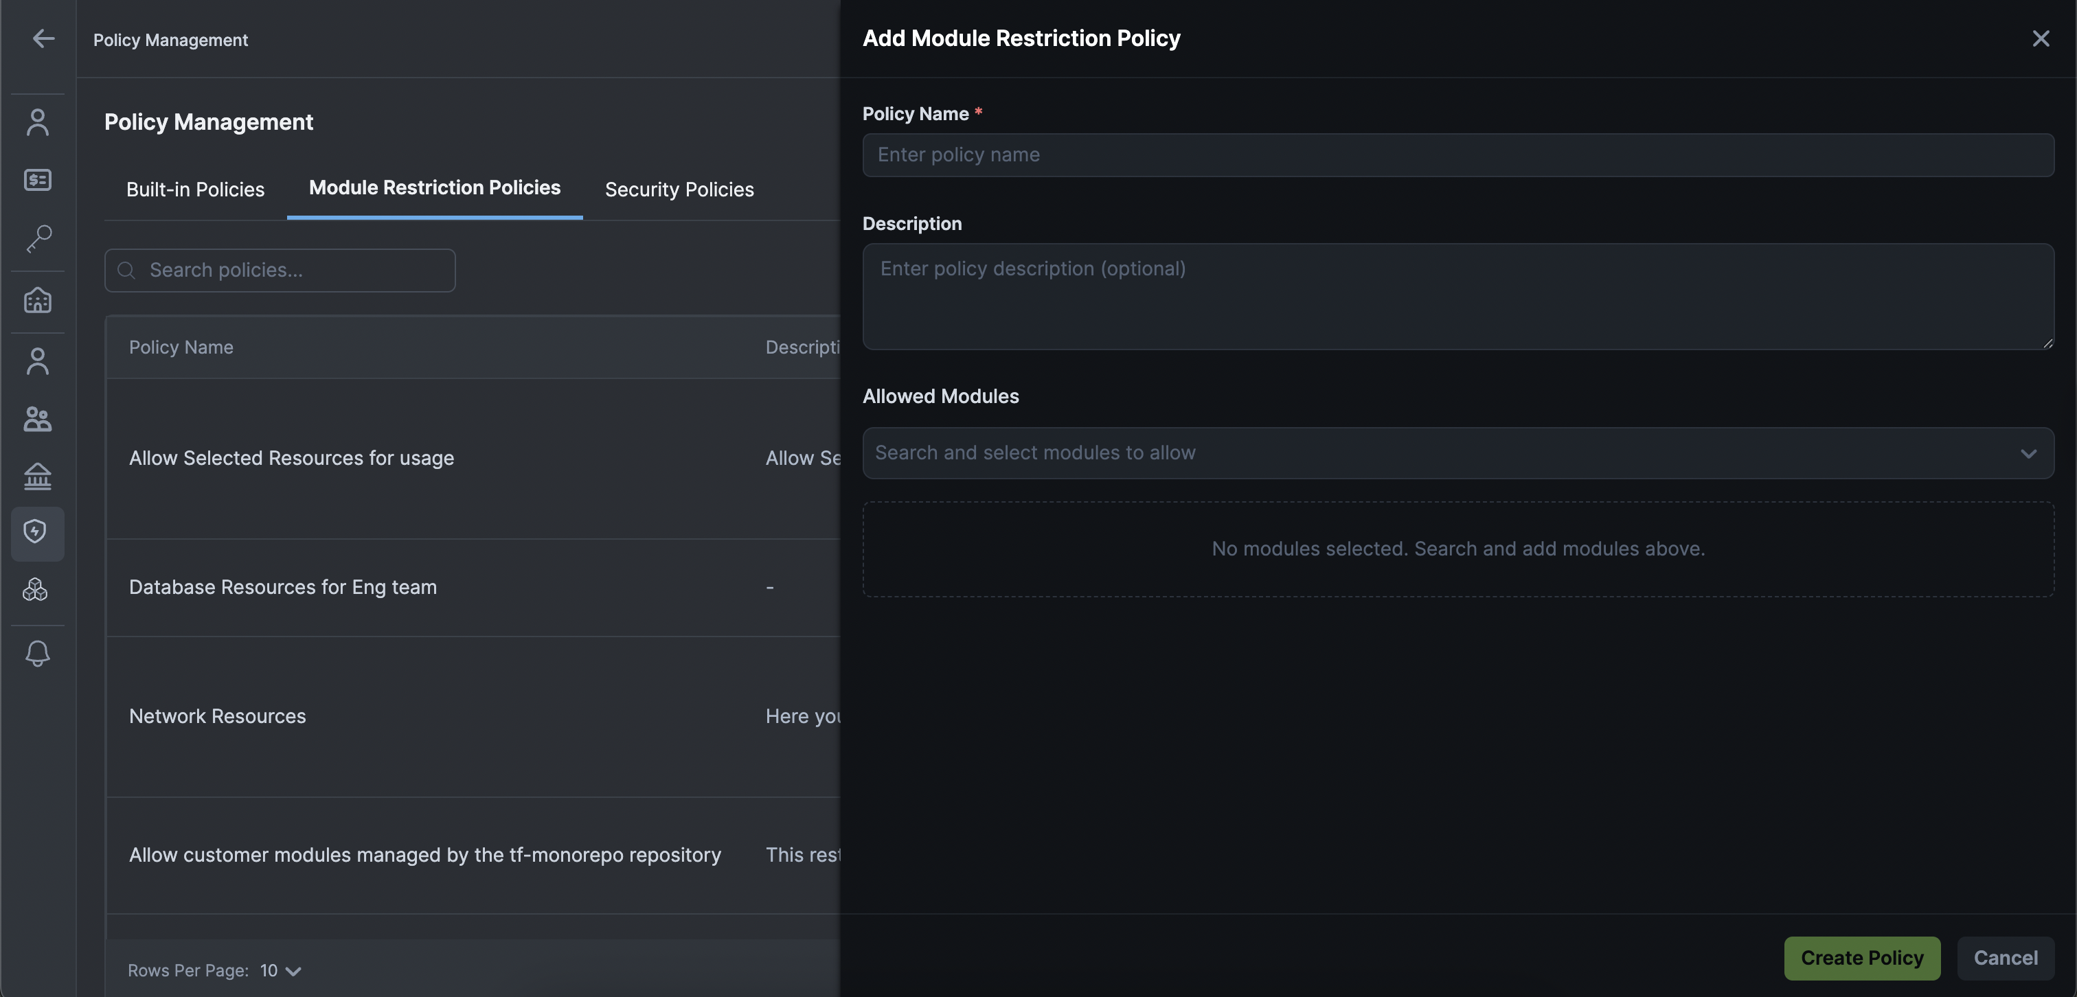Close the Add Module Restriction Policy dialog
Screen dimensions: 2077x997
click(2041, 38)
